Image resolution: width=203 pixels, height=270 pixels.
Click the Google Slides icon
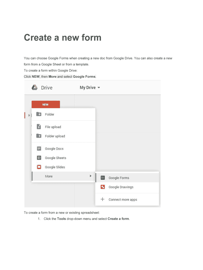(39, 167)
